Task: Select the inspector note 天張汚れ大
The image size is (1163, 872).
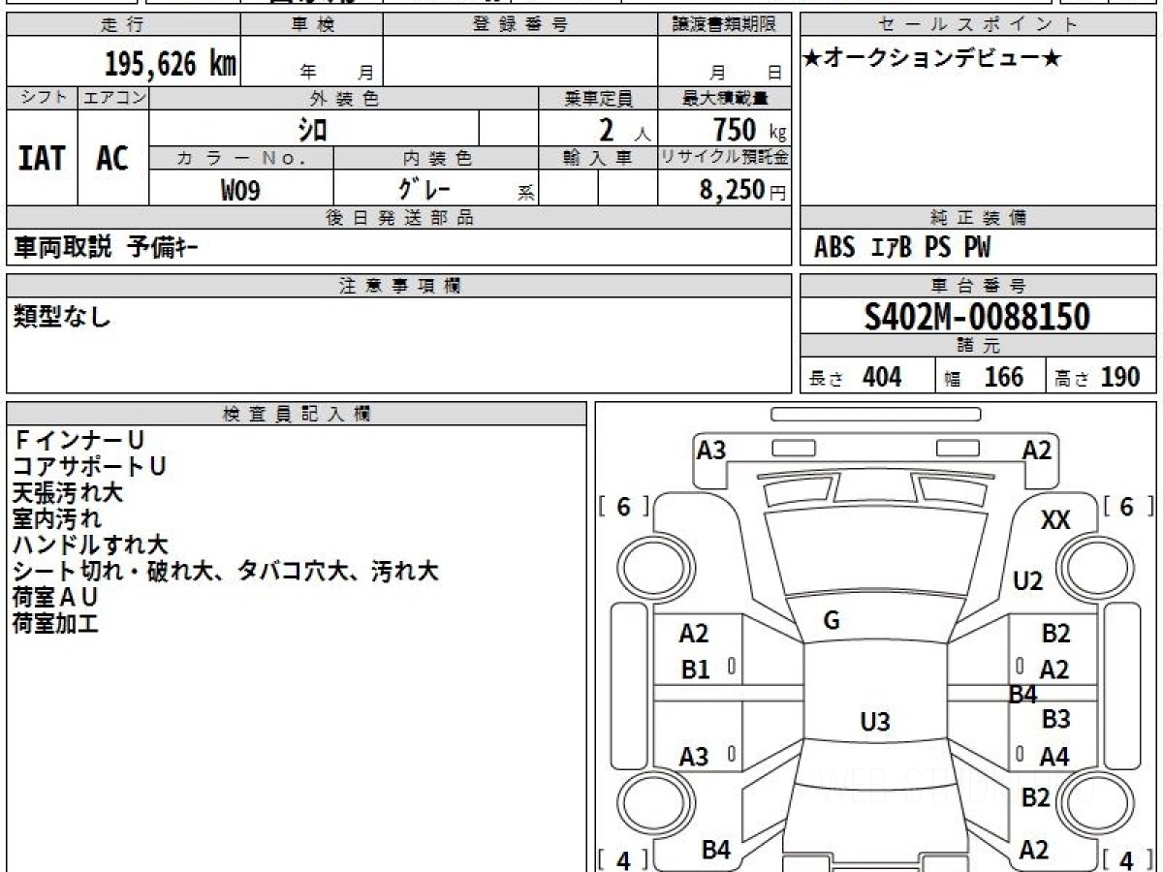Action: point(68,492)
